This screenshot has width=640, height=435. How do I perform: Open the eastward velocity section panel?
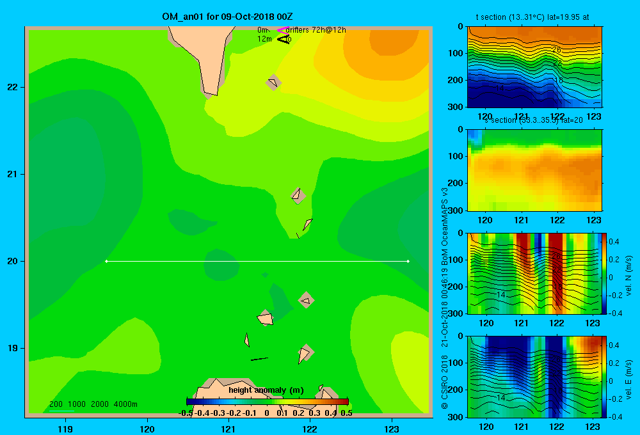534,377
